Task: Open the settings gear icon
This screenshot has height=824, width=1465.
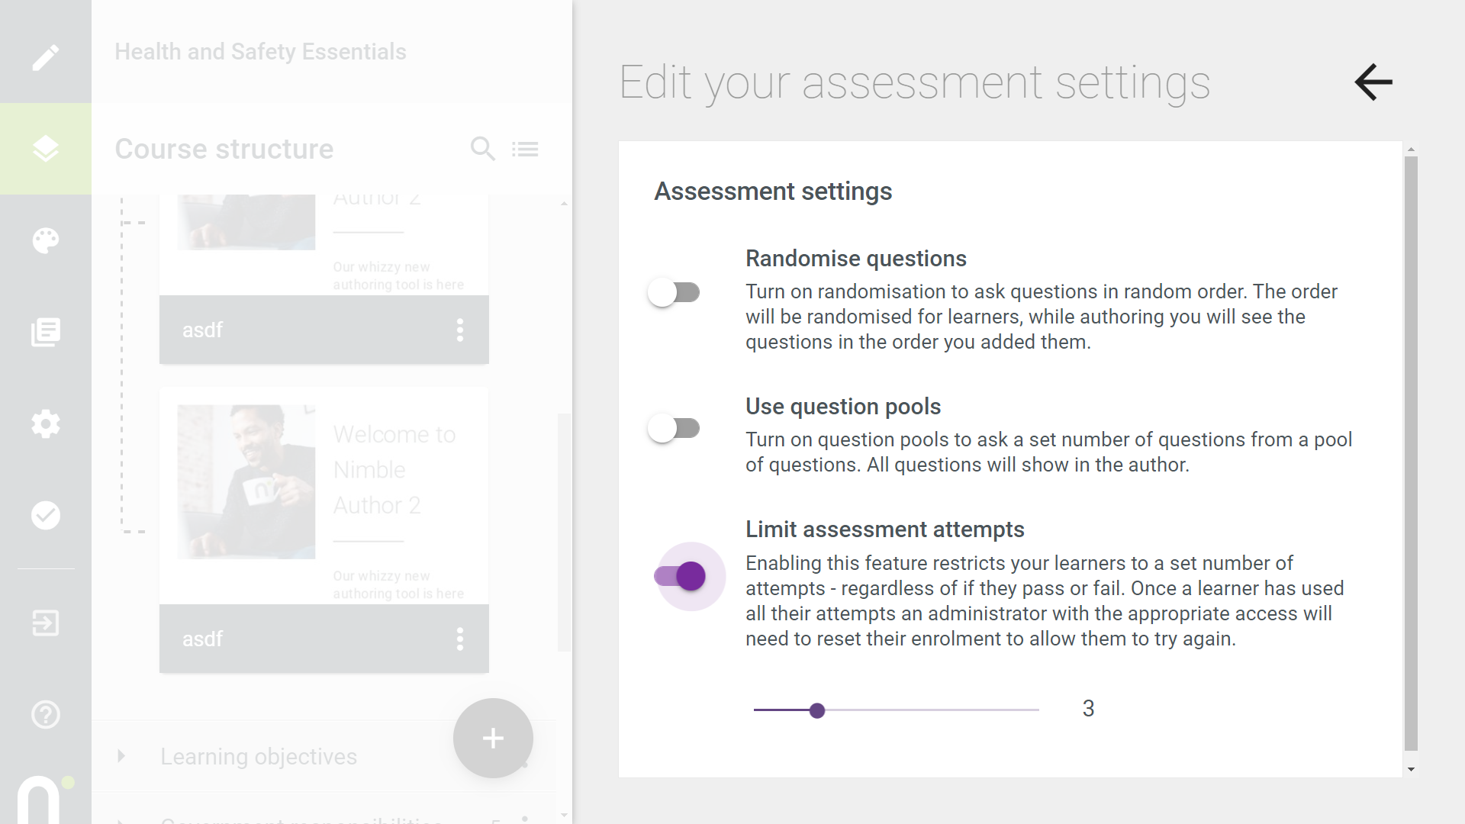Action: pos(46,423)
